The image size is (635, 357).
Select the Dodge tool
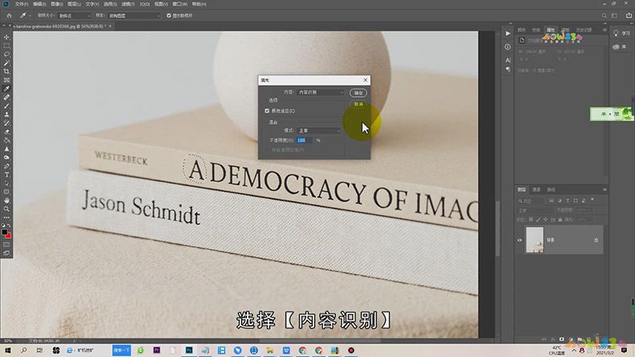click(6, 157)
